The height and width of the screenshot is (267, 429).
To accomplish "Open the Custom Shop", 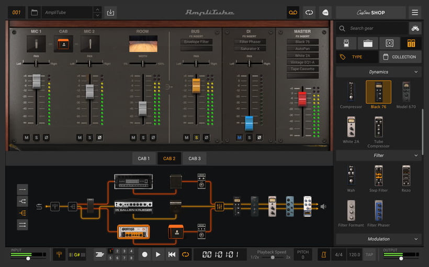I will point(371,13).
